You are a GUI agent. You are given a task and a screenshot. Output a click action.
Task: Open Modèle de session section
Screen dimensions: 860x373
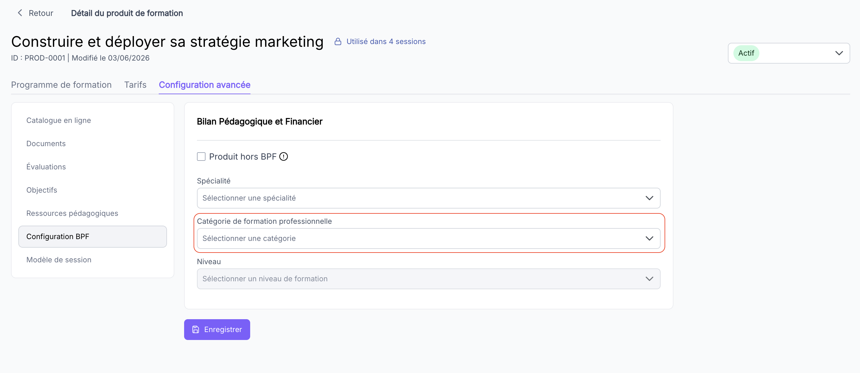pos(92,260)
